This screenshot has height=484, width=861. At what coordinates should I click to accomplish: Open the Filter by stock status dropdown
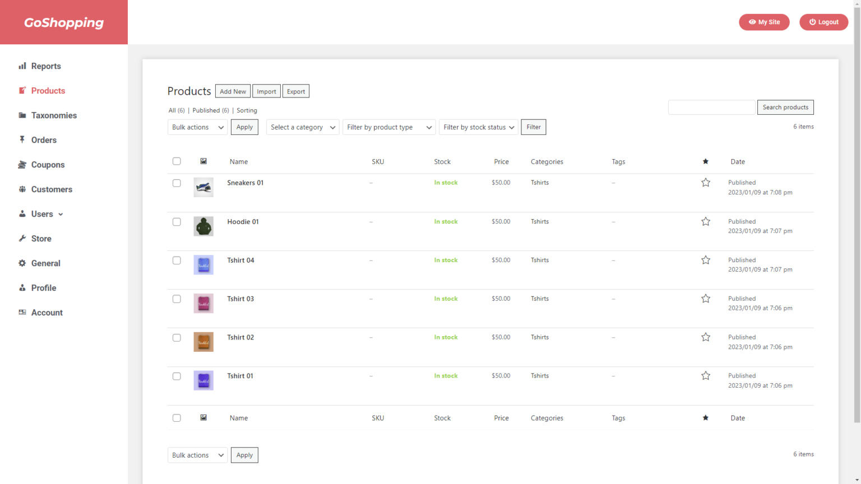point(478,127)
